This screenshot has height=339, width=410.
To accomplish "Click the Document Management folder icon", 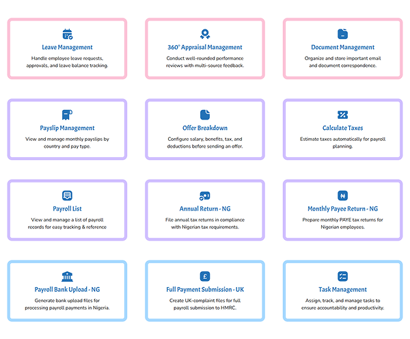I will coord(342,34).
